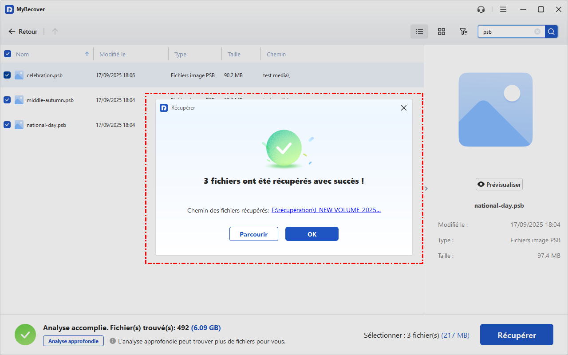The height and width of the screenshot is (355, 568).
Task: Click the Modifié le column header
Action: coord(112,54)
